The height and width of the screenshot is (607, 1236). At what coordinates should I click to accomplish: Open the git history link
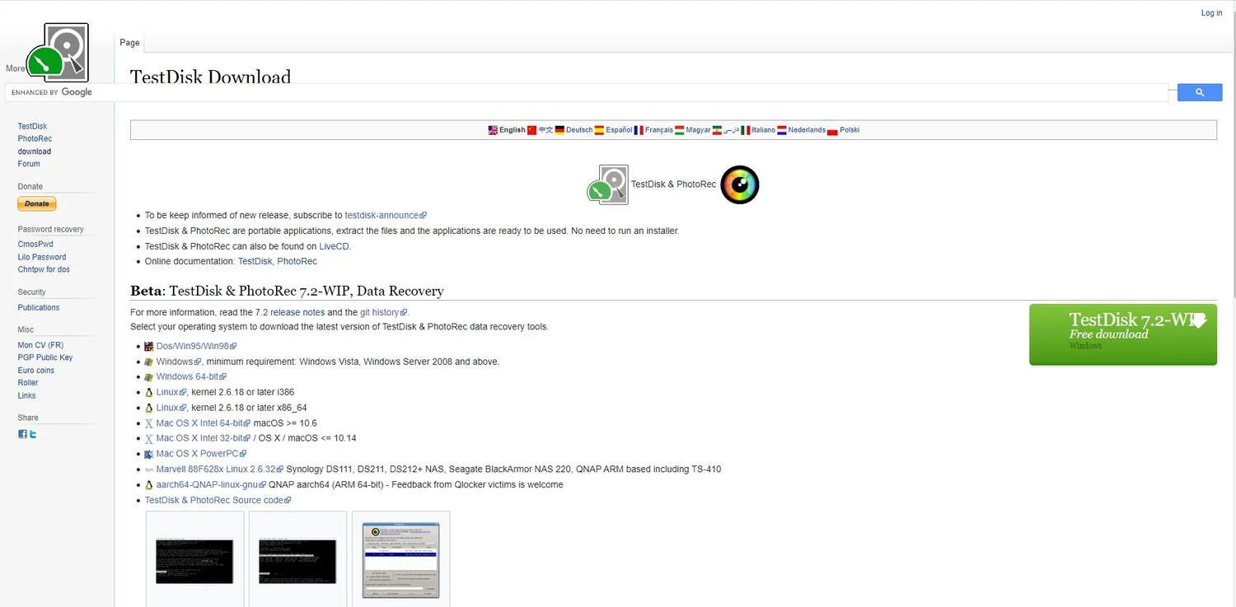(384, 313)
